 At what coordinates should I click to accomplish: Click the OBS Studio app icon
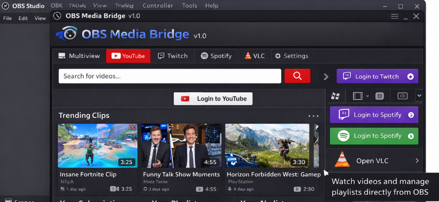pyautogui.click(x=5, y=6)
